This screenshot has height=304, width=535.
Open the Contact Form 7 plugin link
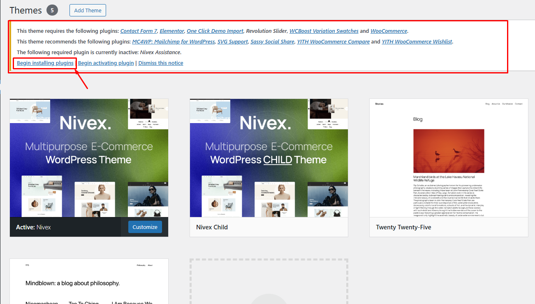[x=139, y=31]
